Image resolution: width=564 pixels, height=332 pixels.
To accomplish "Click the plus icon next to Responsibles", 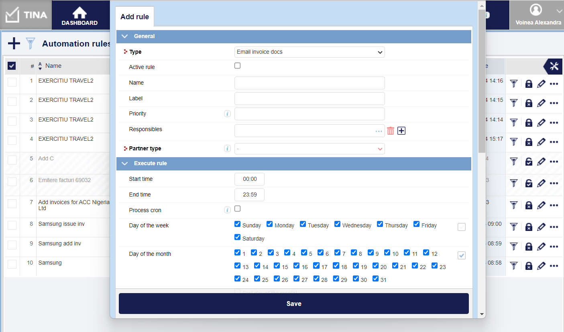I will point(401,131).
